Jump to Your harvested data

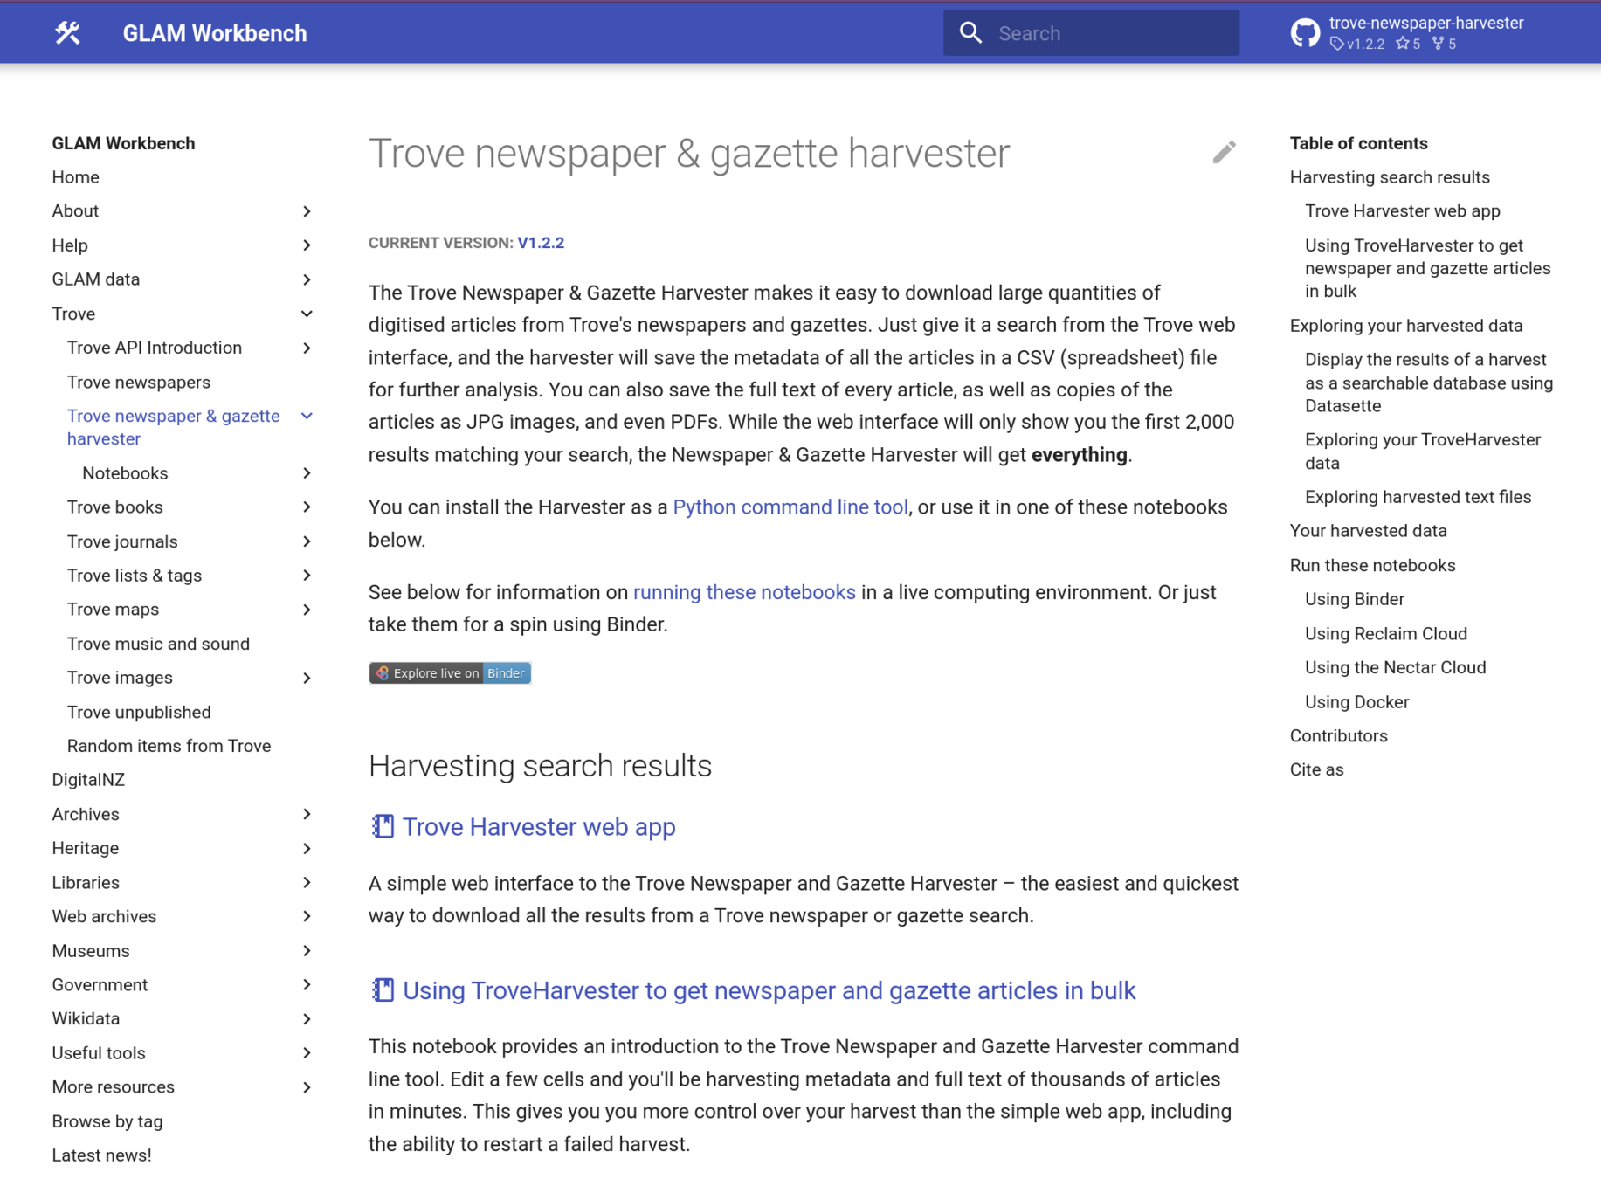point(1368,531)
